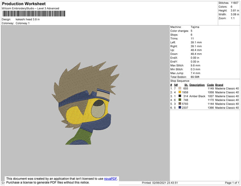Viewport: 241px width, 186px height.
Task: Click the brown 5793 thread swatch
Action: point(180,104)
